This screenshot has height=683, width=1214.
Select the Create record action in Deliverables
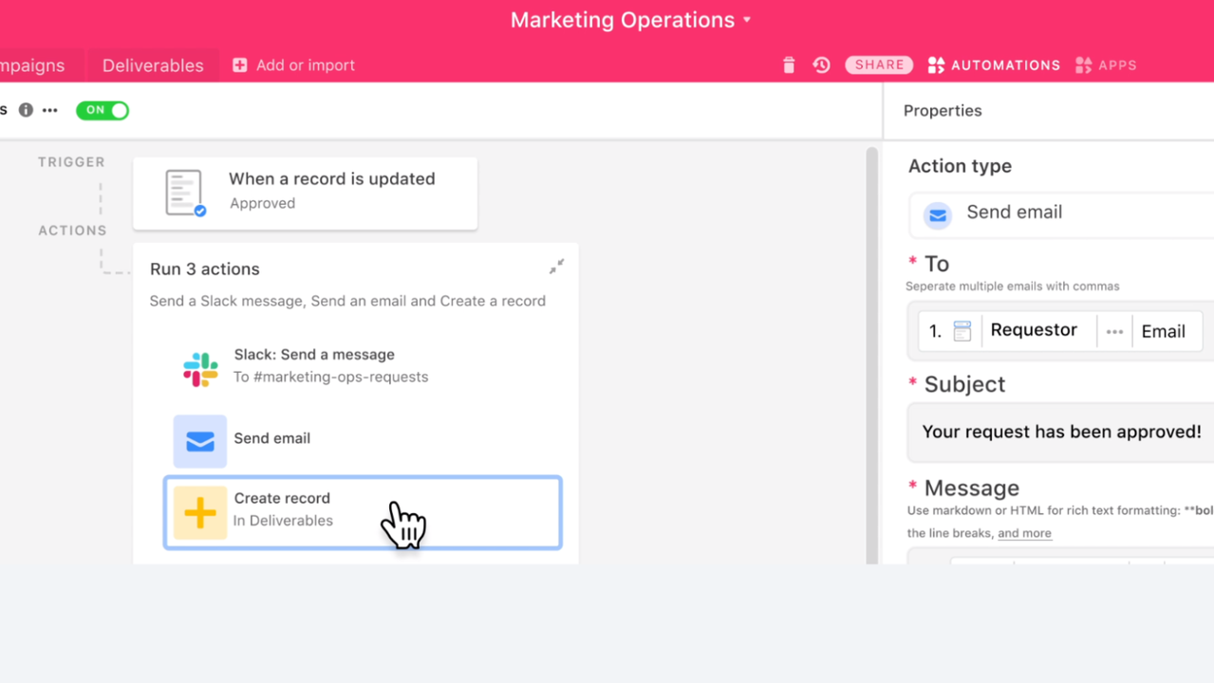point(363,512)
